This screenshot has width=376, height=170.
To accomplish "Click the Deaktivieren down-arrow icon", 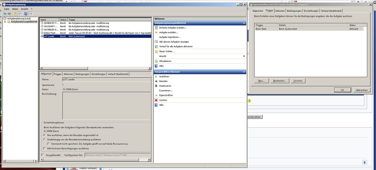I will pyautogui.click(x=156, y=86).
